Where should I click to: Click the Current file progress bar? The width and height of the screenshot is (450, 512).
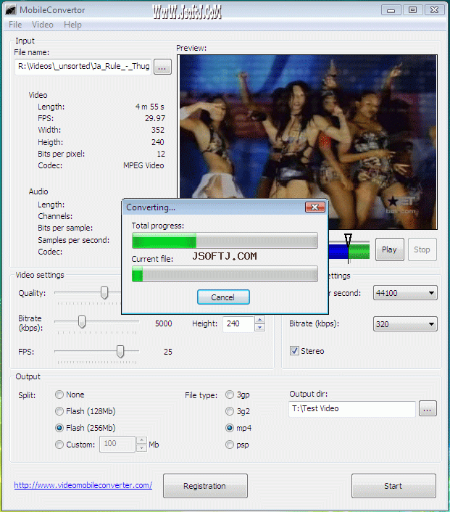pyautogui.click(x=225, y=273)
